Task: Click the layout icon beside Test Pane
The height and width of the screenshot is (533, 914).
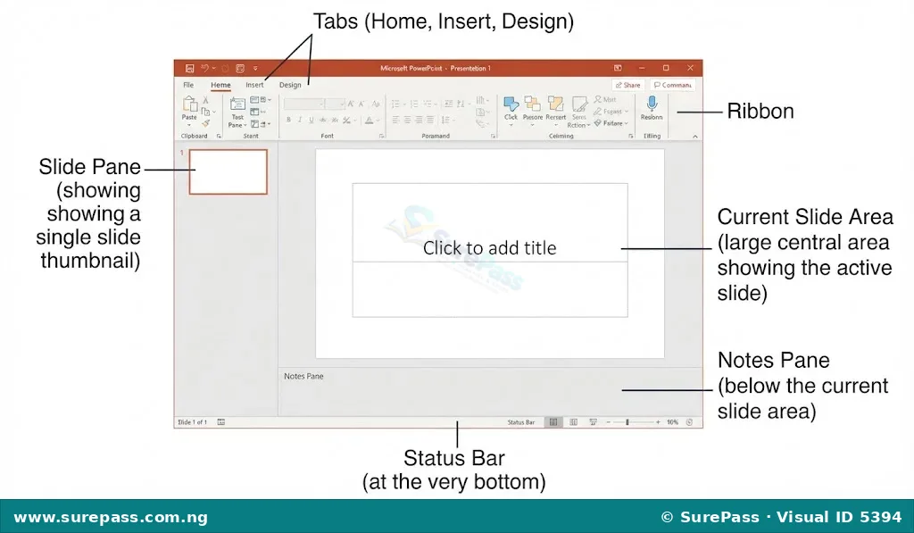Action: tap(254, 100)
